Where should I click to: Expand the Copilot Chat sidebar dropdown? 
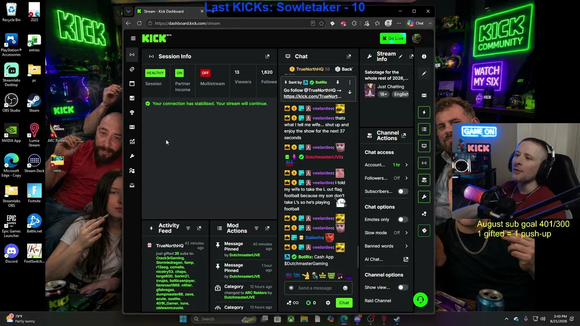coord(430,24)
